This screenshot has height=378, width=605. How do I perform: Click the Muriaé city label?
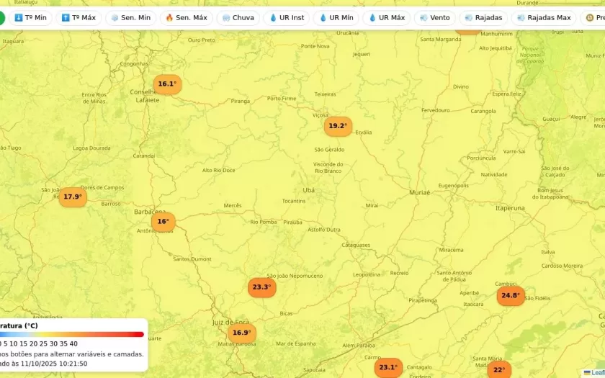(419, 192)
